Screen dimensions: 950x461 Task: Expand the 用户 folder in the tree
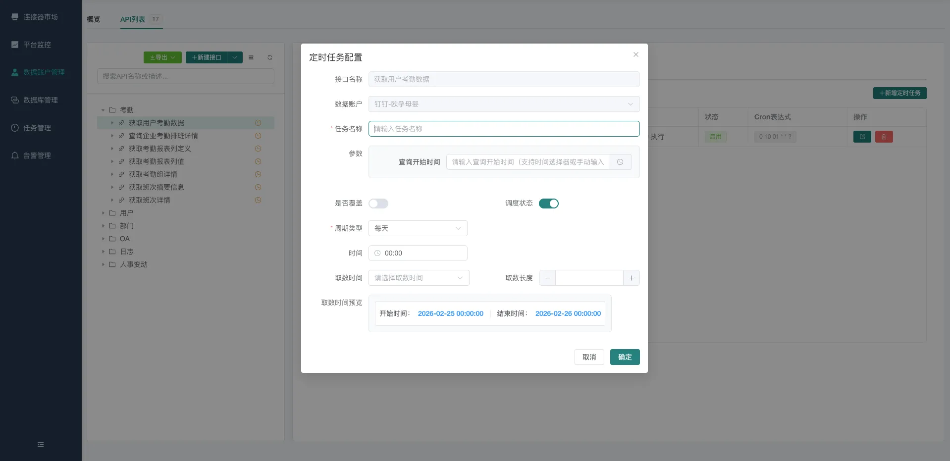click(104, 213)
